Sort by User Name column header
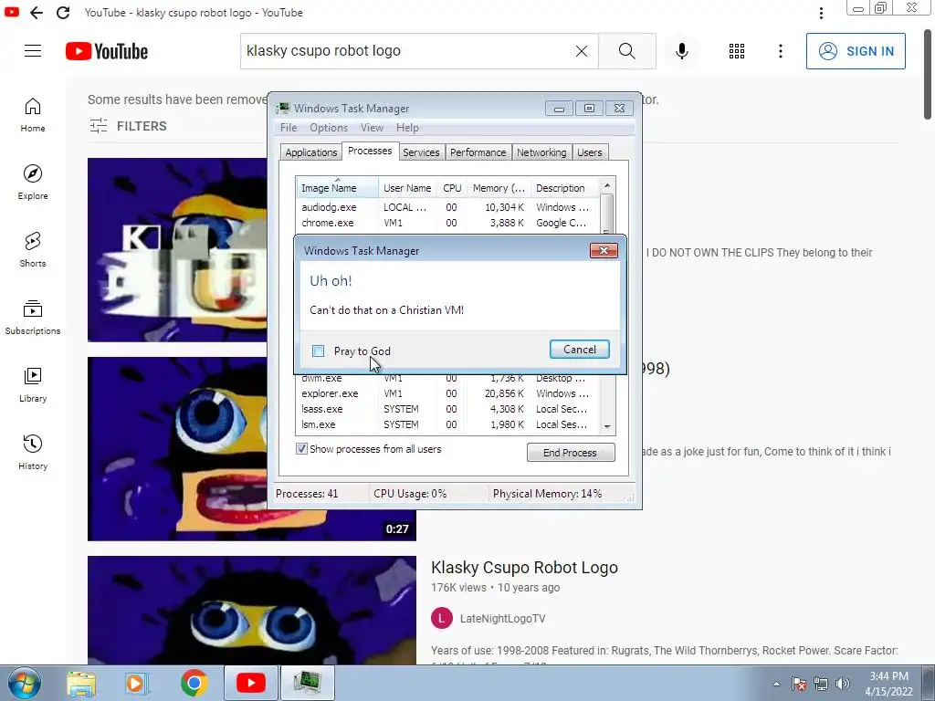Viewport: 935px width, 701px height. (x=408, y=188)
